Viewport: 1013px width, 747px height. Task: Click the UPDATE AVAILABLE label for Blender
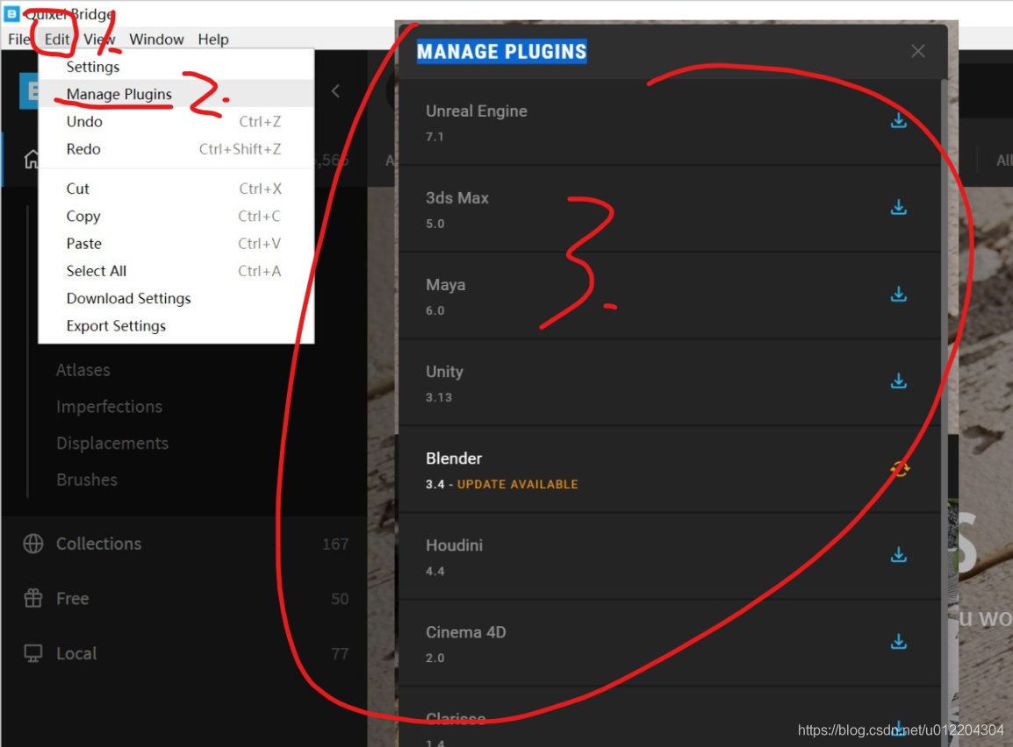[518, 485]
